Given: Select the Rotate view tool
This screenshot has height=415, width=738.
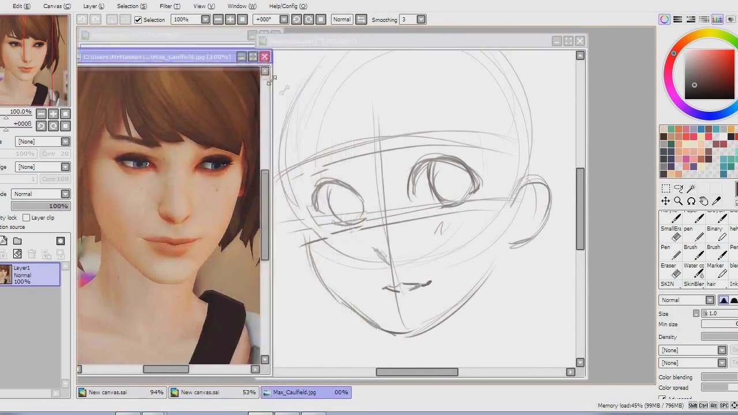Looking at the screenshot, I should pyautogui.click(x=691, y=201).
